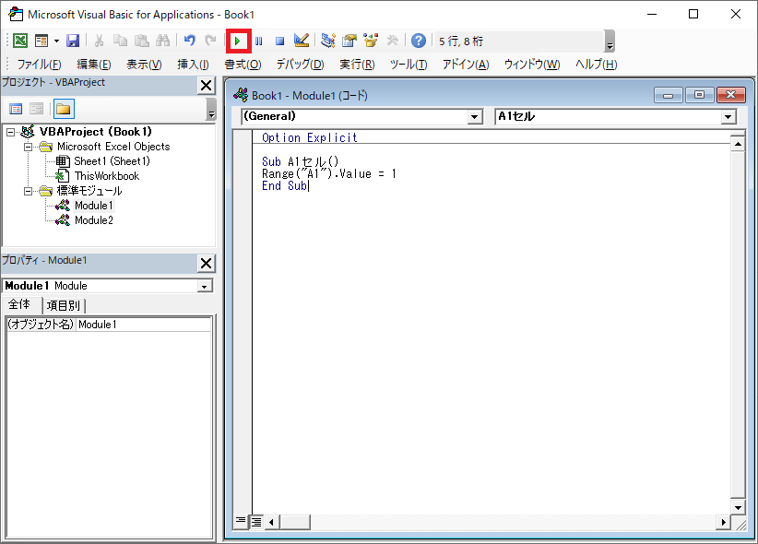The image size is (758, 544).
Task: Select the VBAProject (Book1) root label
Action: [x=96, y=132]
